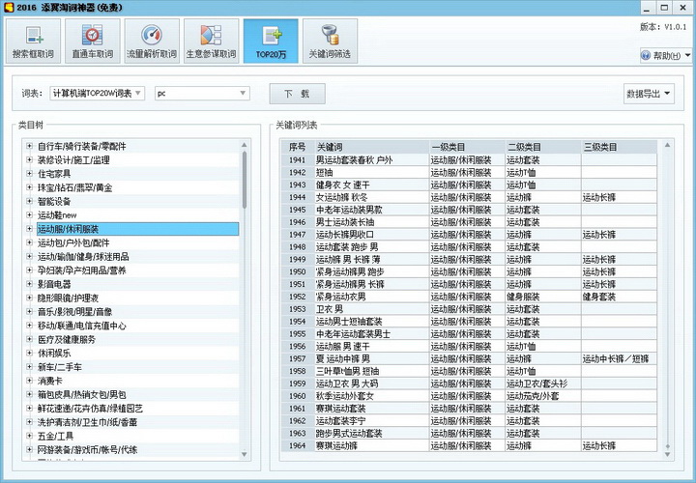Select 洗护清洁剂/卫生巾/纸/香薰 category

coord(87,422)
